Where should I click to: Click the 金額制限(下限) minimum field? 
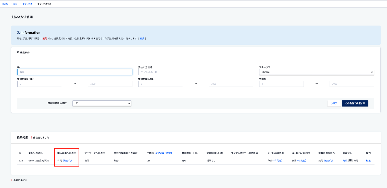tap(40, 84)
